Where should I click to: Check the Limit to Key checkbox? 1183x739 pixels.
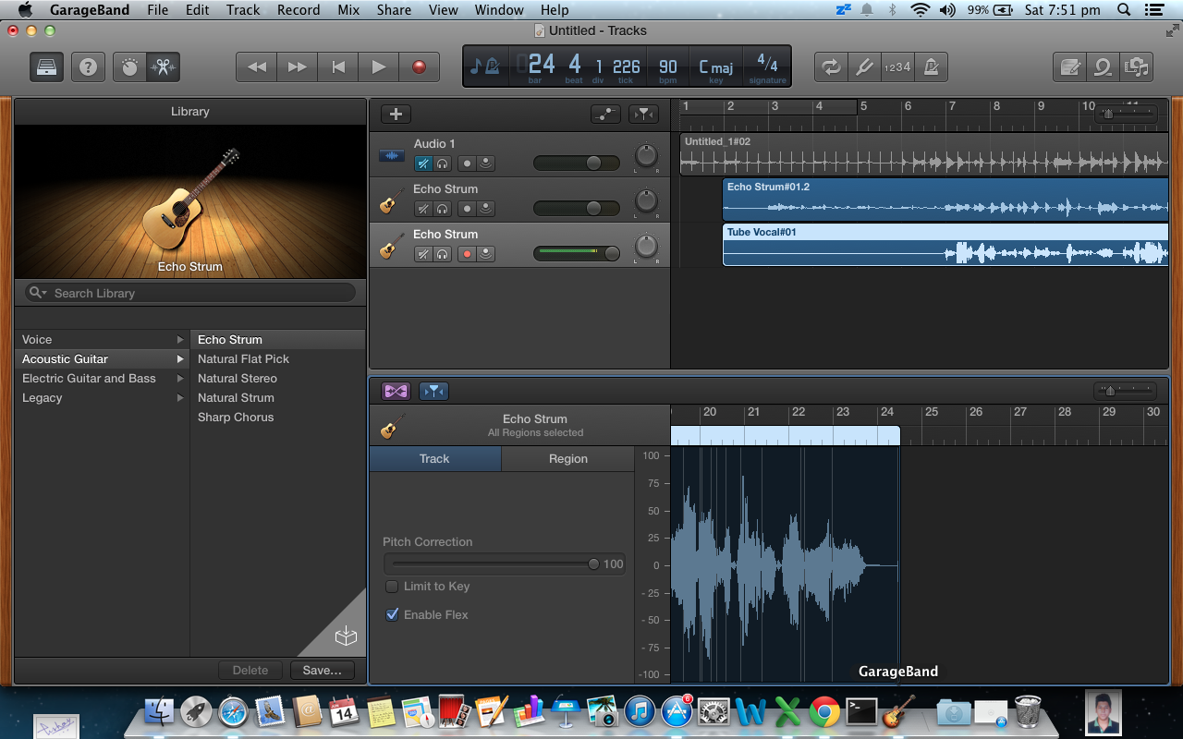pyautogui.click(x=392, y=586)
